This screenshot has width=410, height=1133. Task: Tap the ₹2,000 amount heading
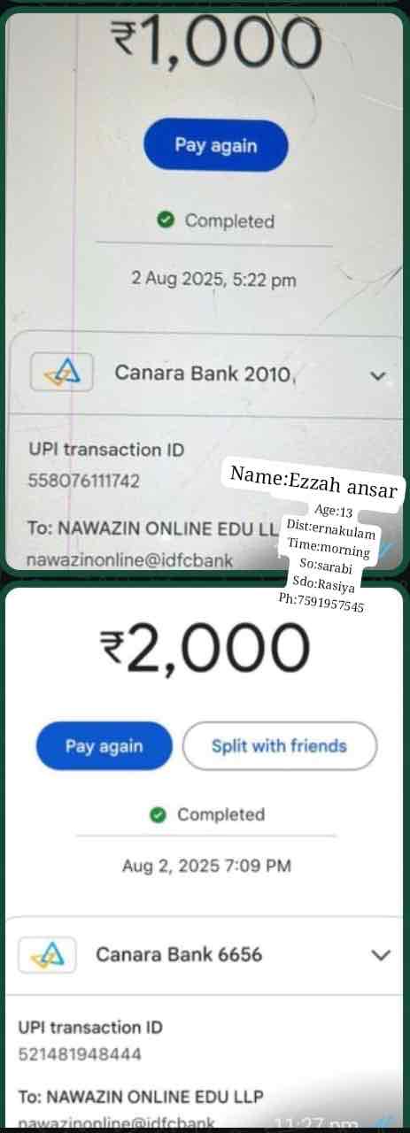(205, 649)
